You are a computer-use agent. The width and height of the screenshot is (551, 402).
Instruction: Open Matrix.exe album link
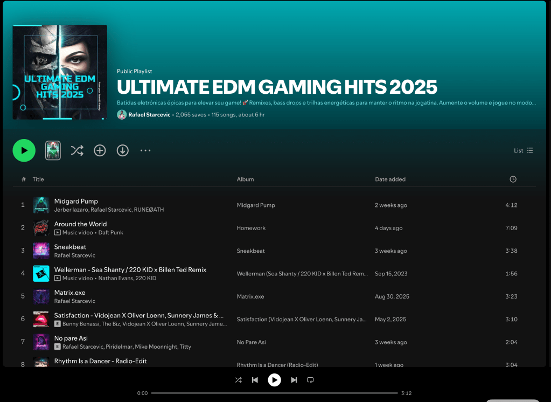(x=250, y=296)
